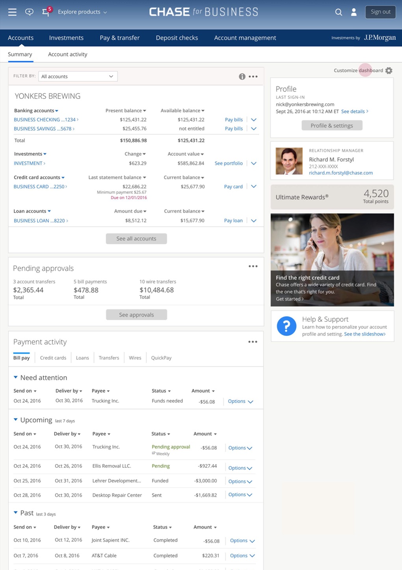The image size is (402, 570).
Task: Open BUSINESS SAVINGS ...5678 account link
Action: tap(44, 129)
